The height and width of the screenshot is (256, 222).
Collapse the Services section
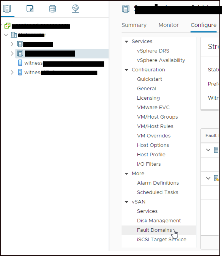(x=126, y=42)
